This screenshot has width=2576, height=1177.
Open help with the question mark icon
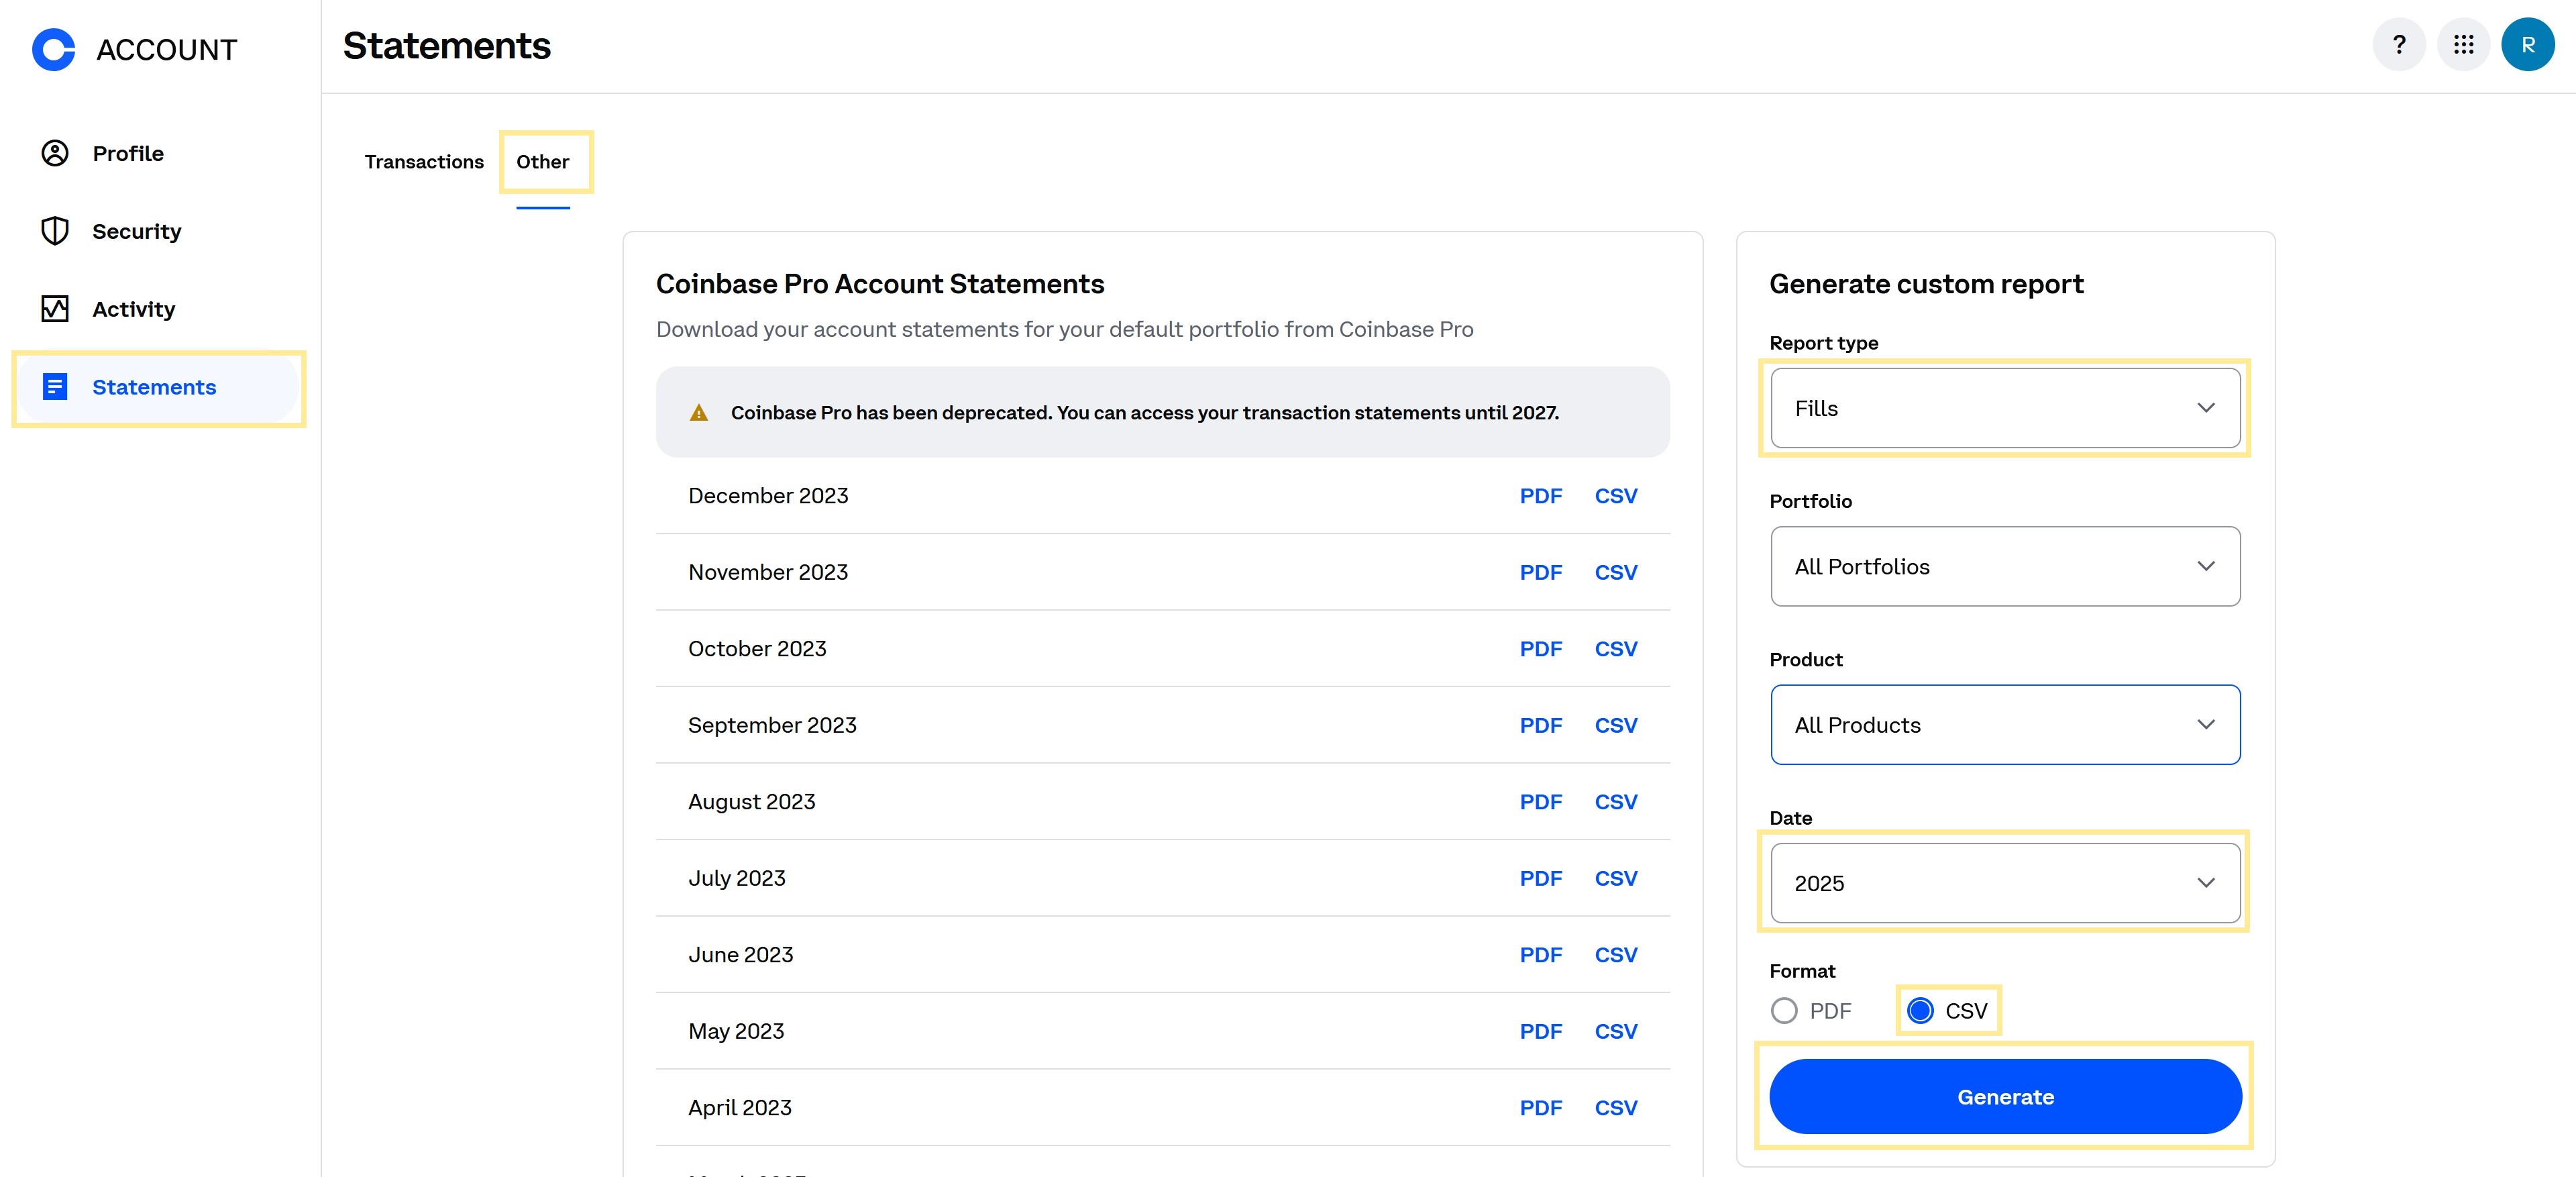tap(2398, 45)
